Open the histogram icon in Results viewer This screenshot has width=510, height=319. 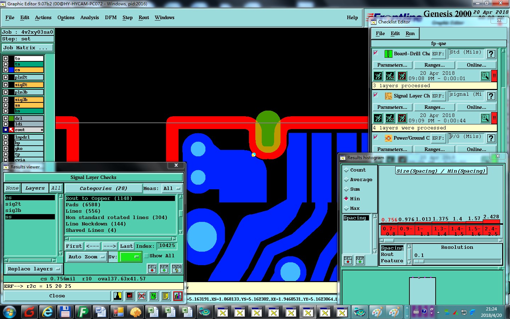[x=178, y=296]
